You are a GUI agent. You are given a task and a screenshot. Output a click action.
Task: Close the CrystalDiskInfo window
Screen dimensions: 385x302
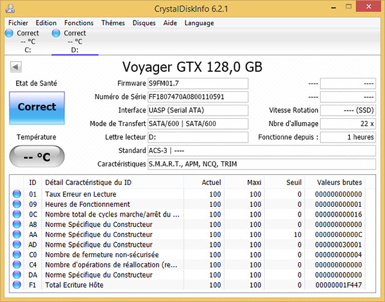click(368, 6)
